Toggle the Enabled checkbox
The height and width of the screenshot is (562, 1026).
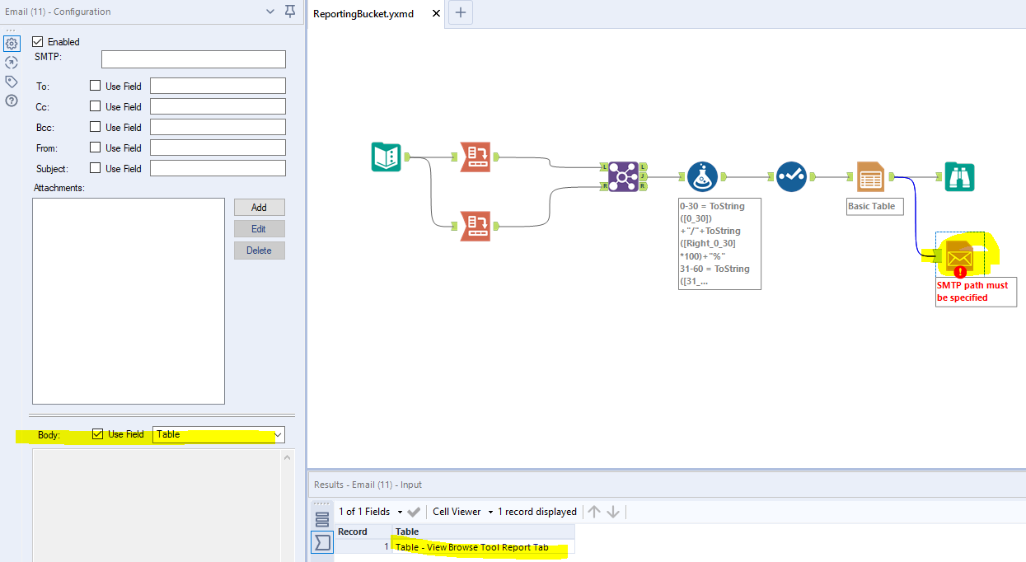[x=37, y=41]
